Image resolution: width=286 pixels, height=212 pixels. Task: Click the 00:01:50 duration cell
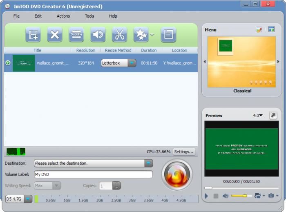(149, 63)
